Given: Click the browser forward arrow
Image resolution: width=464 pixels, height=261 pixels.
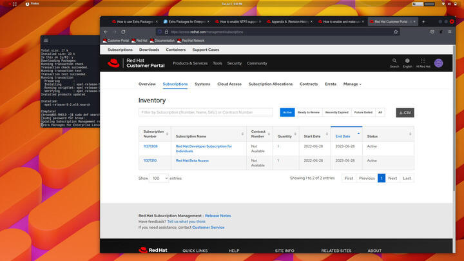Looking at the screenshot, I should [x=115, y=32].
